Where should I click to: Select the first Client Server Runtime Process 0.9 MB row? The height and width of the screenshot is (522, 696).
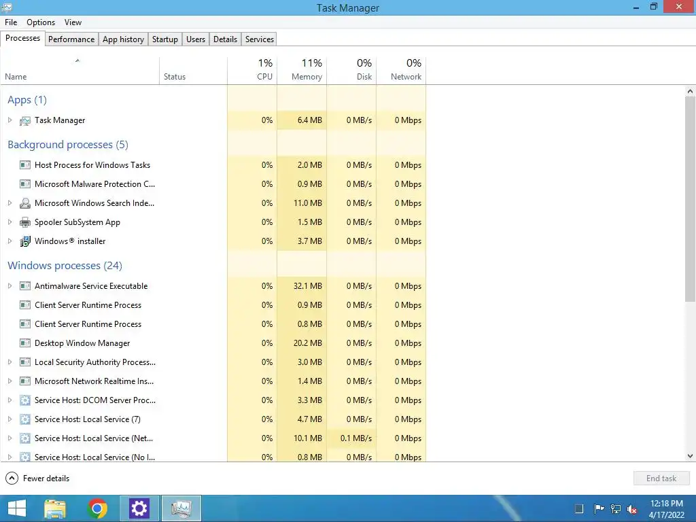tap(213, 305)
